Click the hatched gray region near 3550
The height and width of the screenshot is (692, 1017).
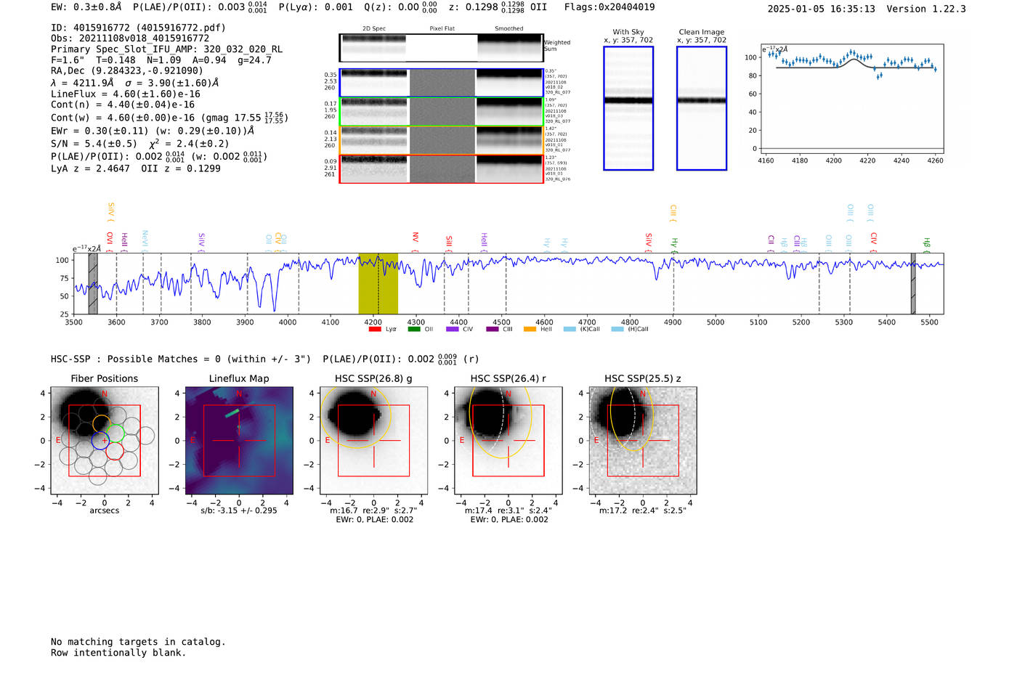pyautogui.click(x=93, y=284)
